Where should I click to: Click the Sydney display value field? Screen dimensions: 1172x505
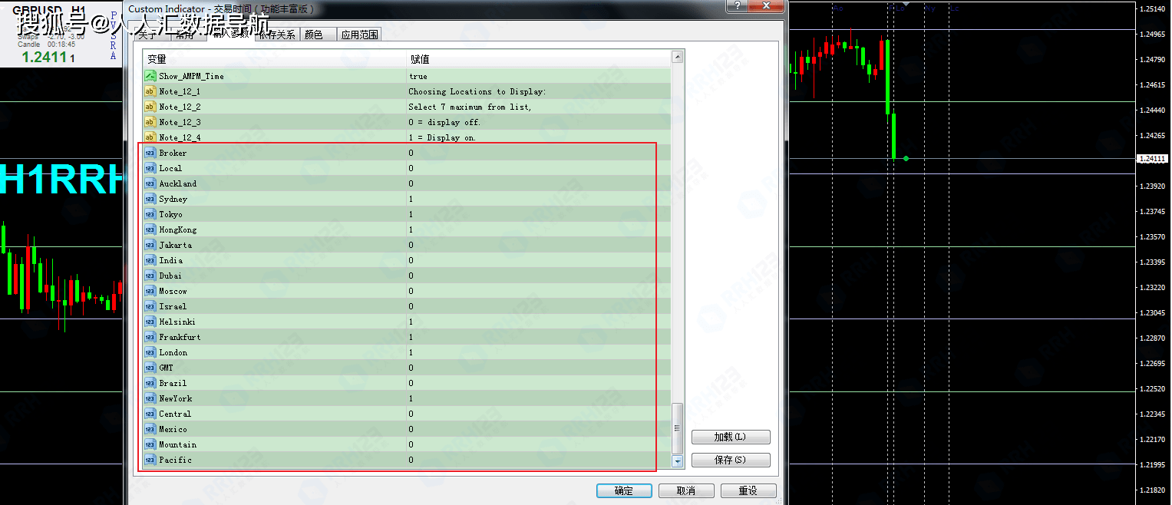(537, 199)
